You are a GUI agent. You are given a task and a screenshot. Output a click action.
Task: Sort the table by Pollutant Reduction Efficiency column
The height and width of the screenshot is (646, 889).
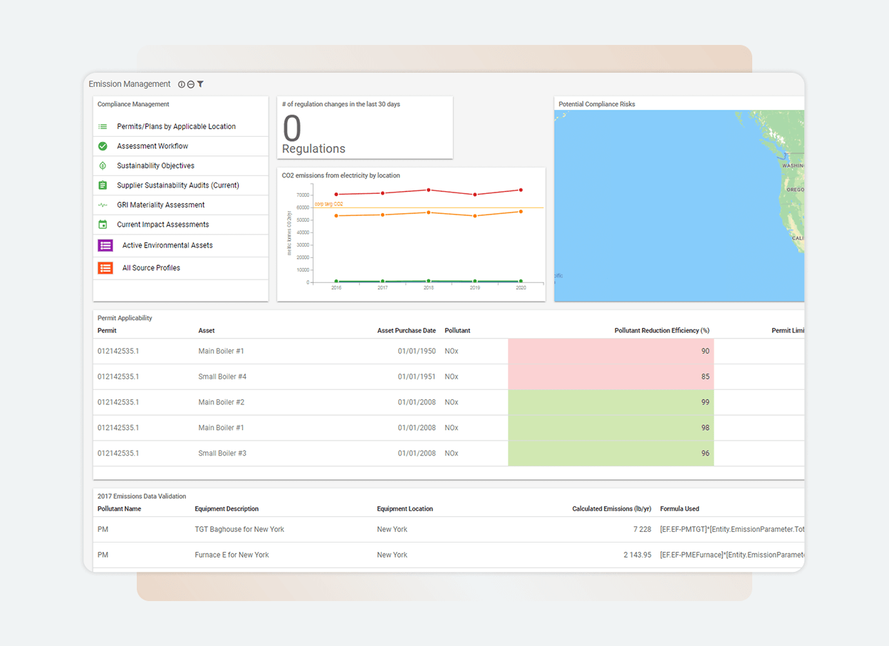(x=662, y=330)
